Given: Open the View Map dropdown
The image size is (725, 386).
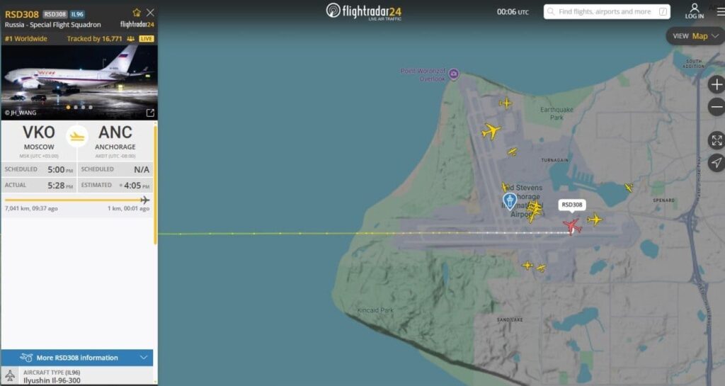Looking at the screenshot, I should click(x=695, y=36).
